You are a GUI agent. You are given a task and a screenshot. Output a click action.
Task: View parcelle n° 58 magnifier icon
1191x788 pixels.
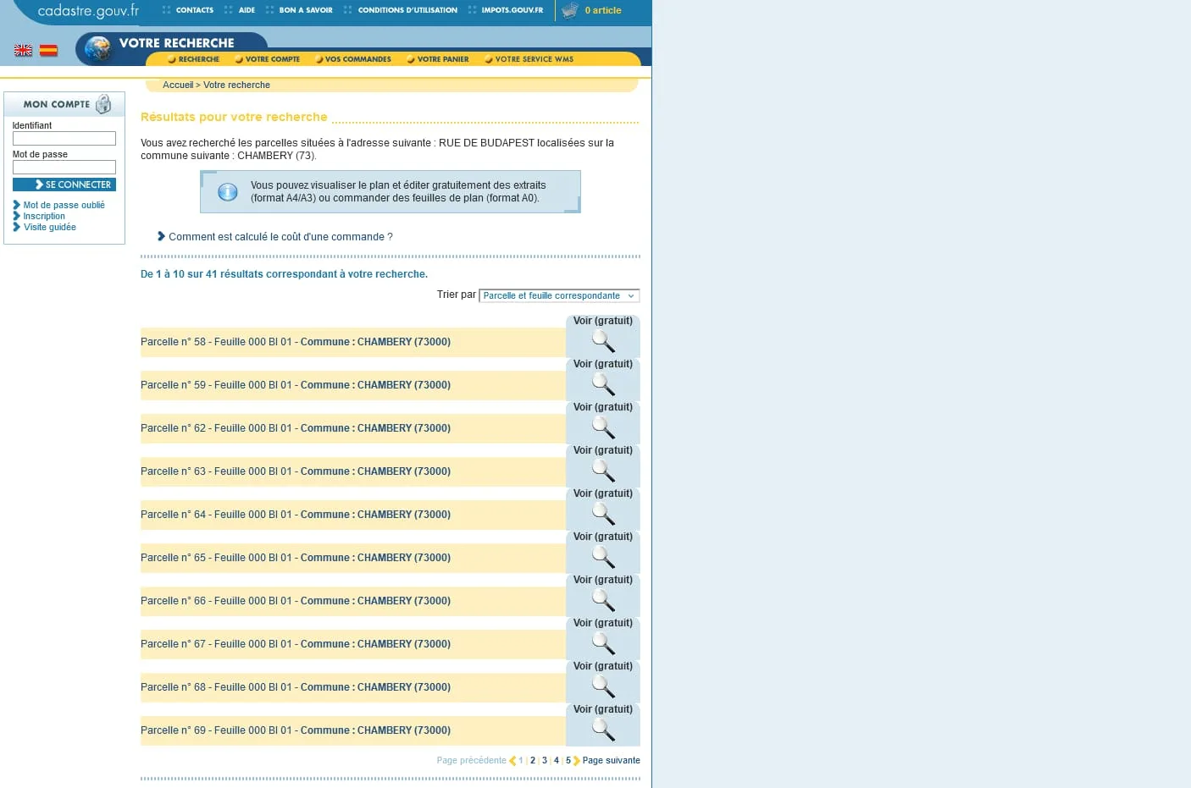coord(603,341)
